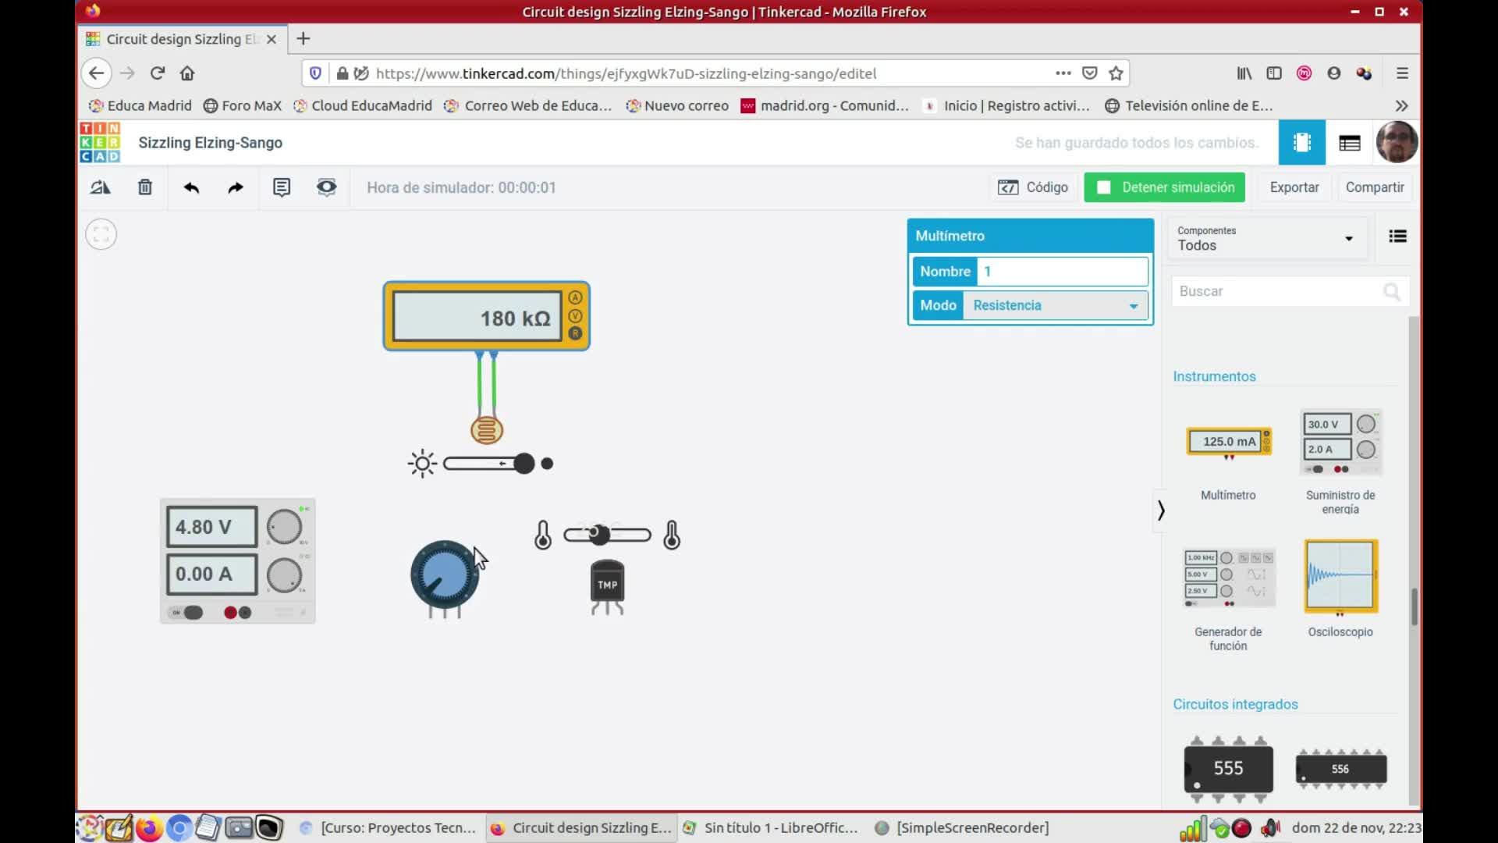1498x843 pixels.
Task: Open the schematic table view icon
Action: click(x=1349, y=143)
